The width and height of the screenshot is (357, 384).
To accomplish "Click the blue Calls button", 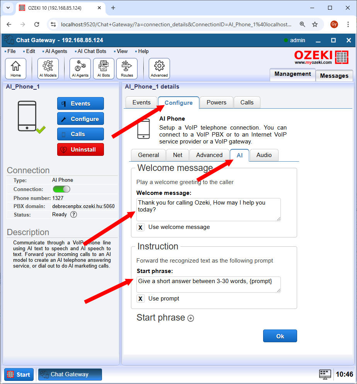I will [x=80, y=134].
